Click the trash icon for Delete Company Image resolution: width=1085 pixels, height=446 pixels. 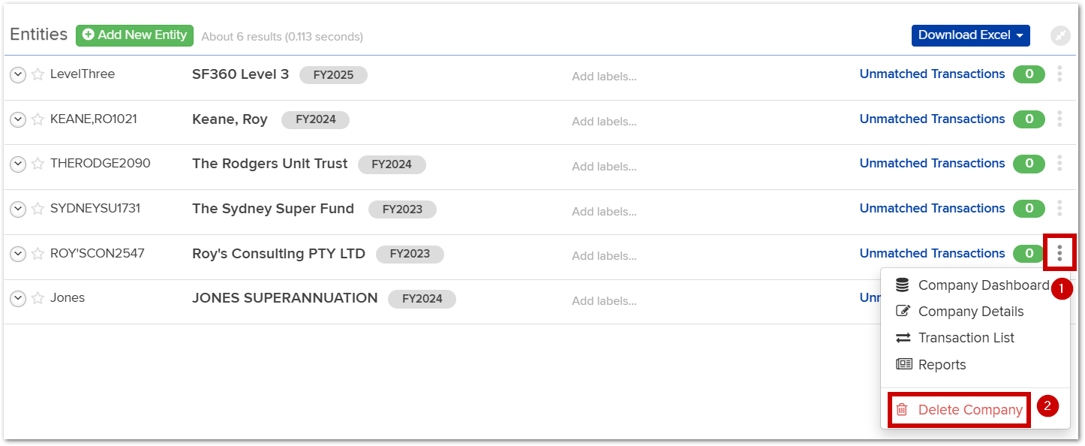pos(902,410)
